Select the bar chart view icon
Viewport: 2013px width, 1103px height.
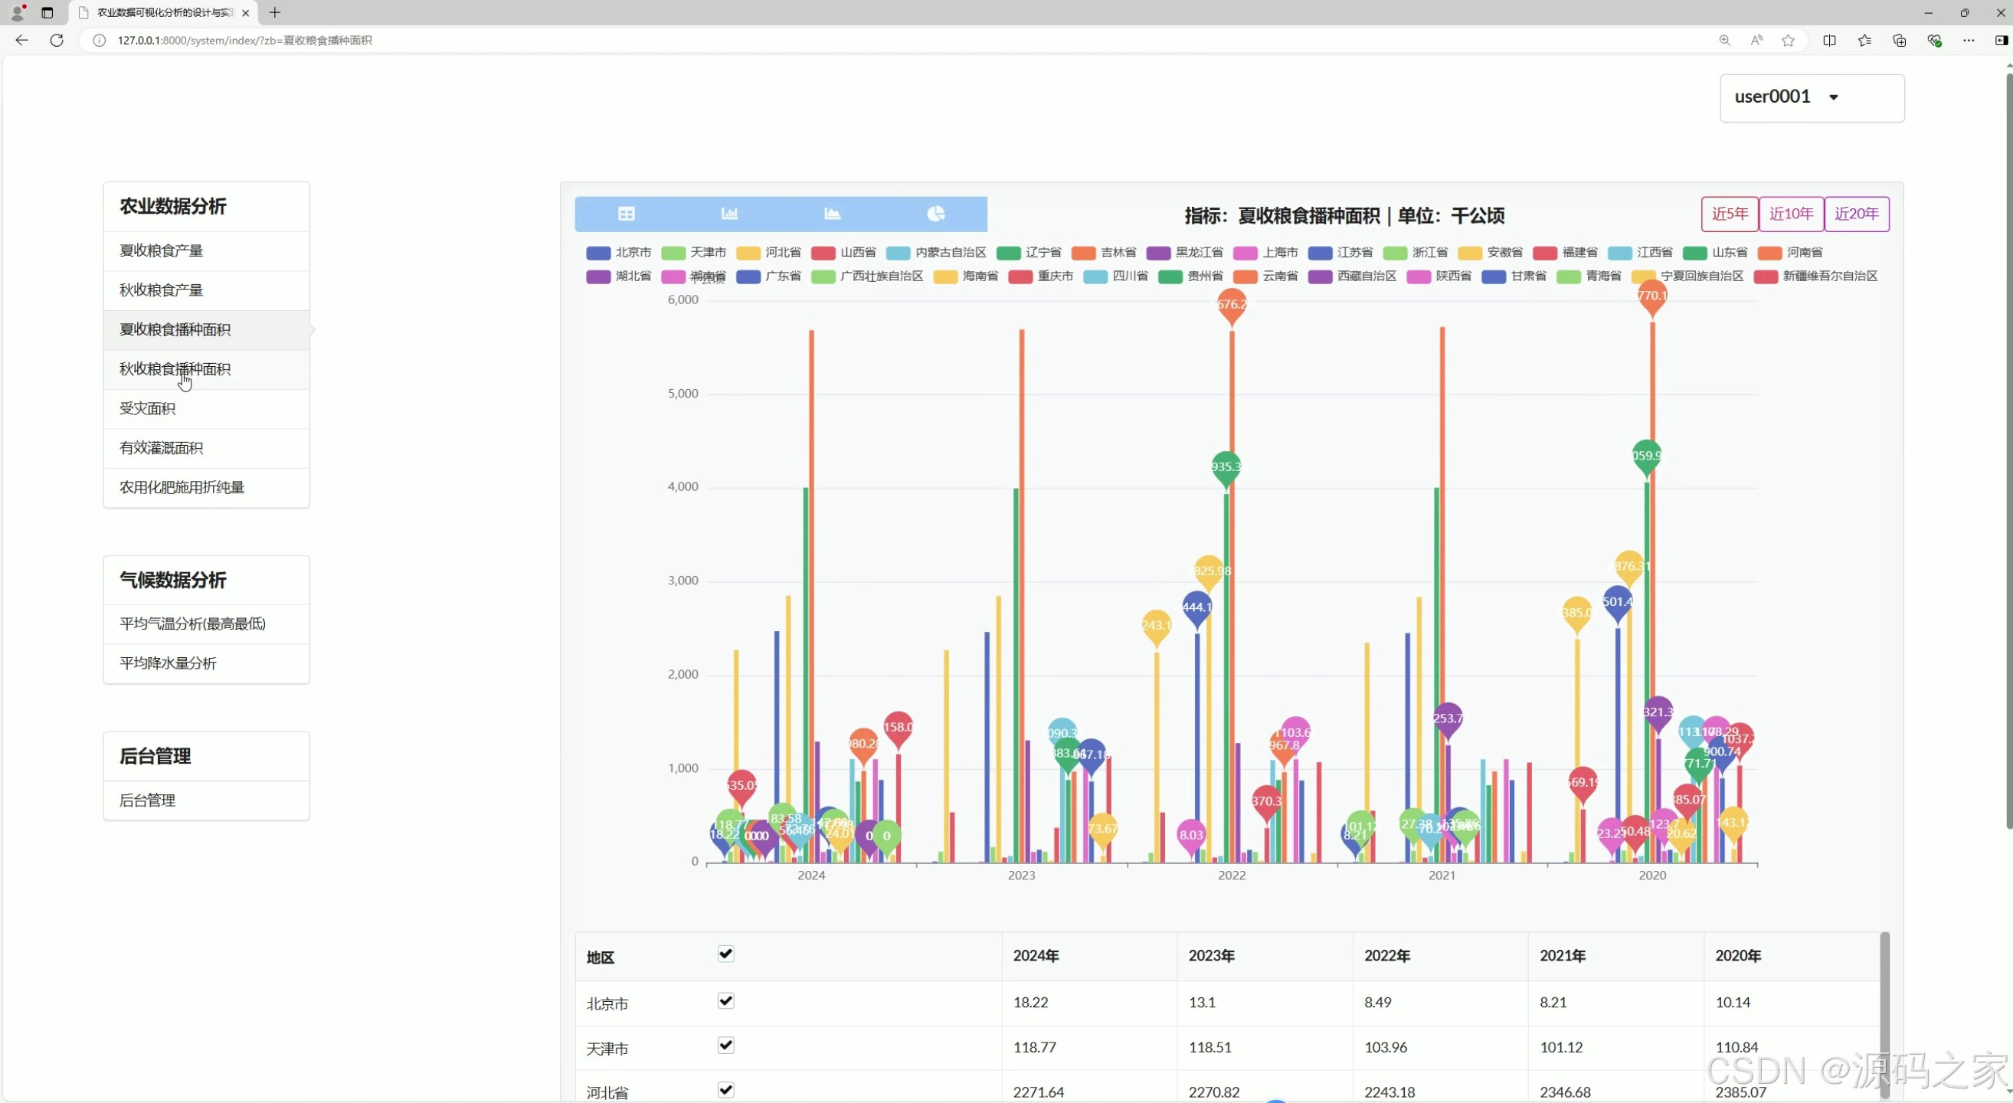pos(729,213)
